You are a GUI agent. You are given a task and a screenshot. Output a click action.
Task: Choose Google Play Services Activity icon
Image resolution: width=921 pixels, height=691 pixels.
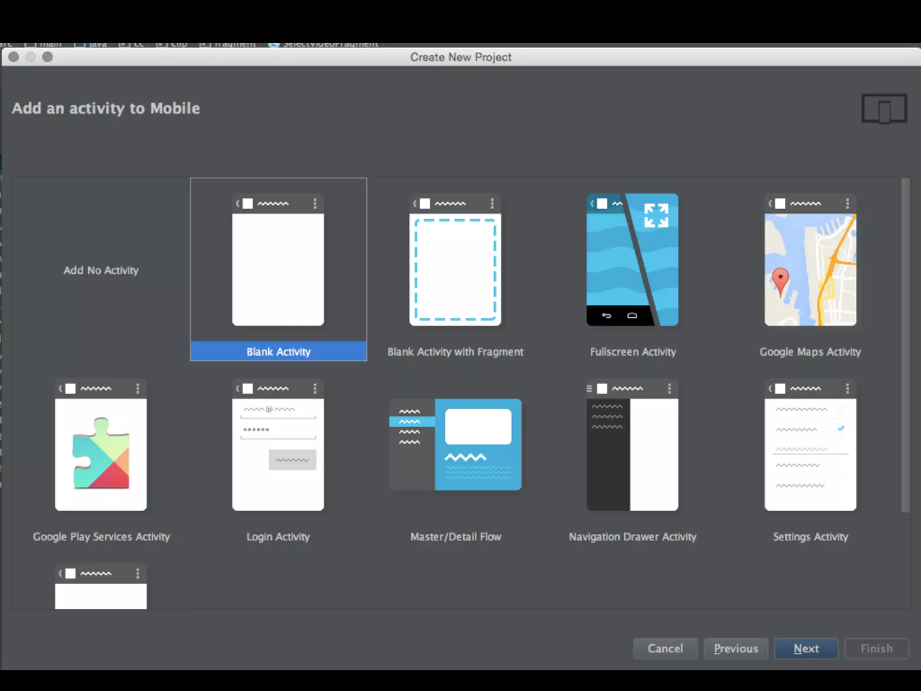point(101,445)
